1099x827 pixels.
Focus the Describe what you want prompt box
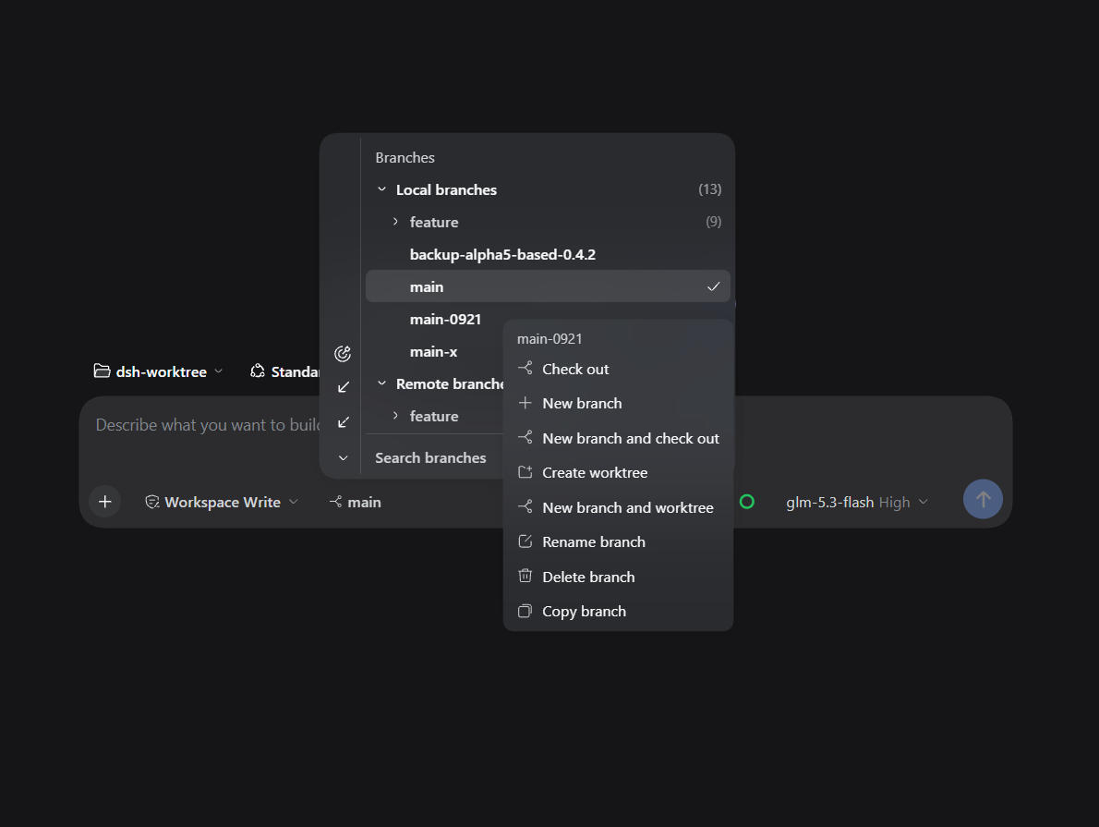pyautogui.click(x=208, y=425)
